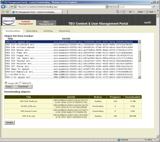Select list row VRS 011 Pump avi

pos(71,53)
